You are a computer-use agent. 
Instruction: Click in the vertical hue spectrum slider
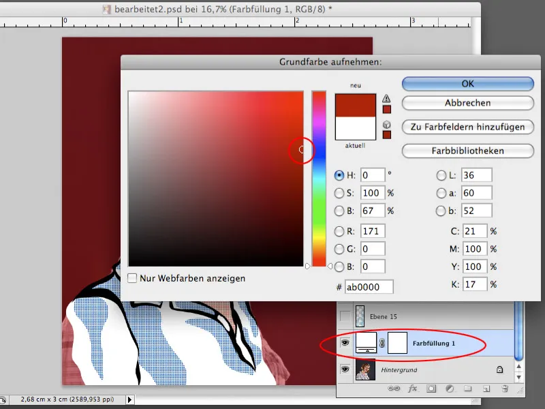(319, 179)
